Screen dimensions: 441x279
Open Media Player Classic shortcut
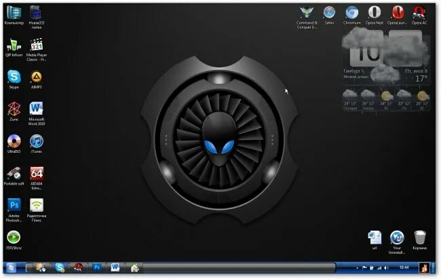pos(36,50)
